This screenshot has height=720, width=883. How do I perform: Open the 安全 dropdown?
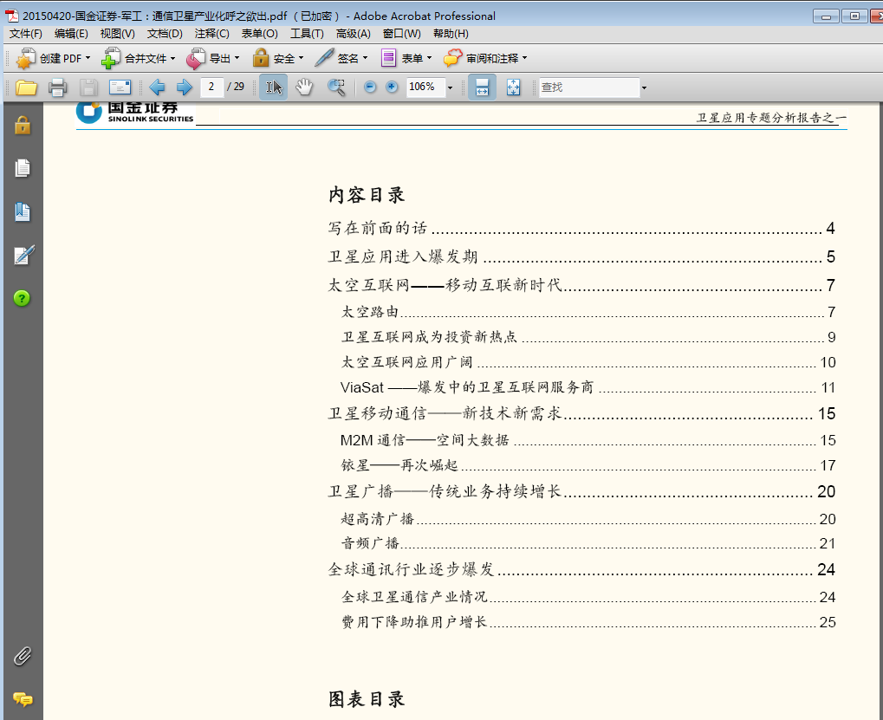(278, 58)
